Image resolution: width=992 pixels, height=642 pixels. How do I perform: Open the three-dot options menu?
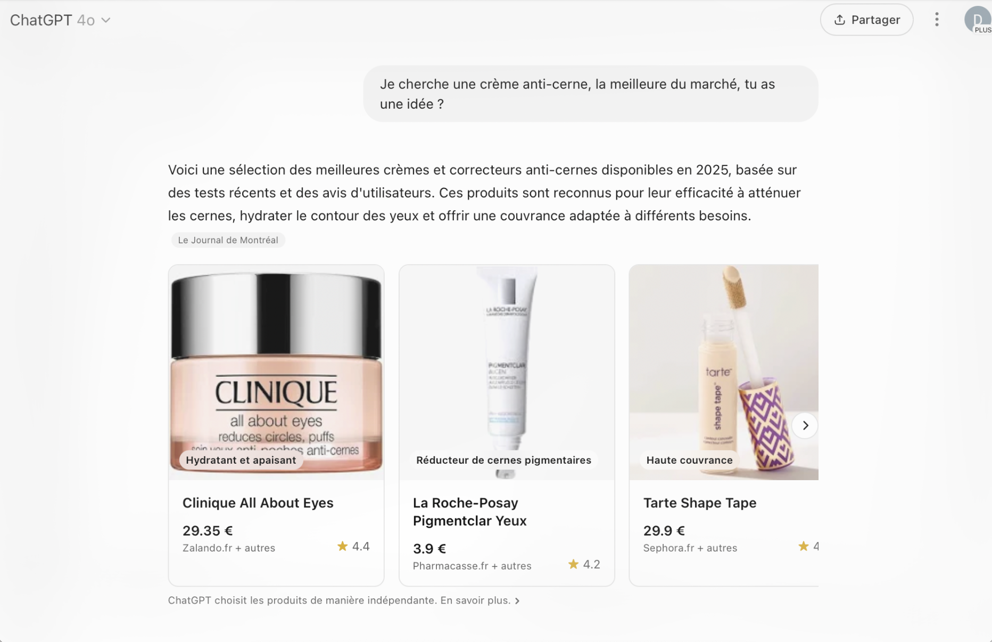[x=937, y=20]
